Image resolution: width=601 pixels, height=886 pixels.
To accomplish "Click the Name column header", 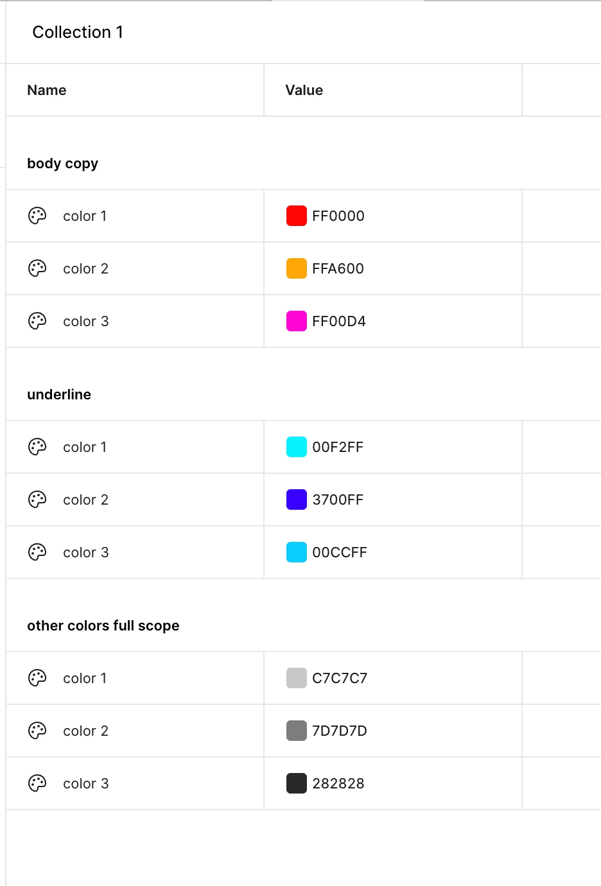I will point(46,90).
